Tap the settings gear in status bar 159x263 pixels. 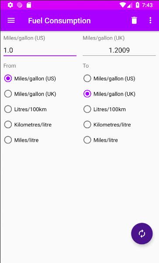coord(10,5)
